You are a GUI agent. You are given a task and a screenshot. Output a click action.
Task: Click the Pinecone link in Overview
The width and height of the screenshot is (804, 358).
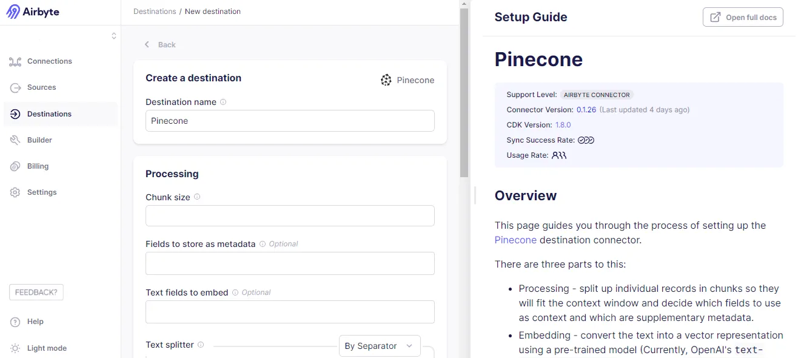click(x=515, y=240)
